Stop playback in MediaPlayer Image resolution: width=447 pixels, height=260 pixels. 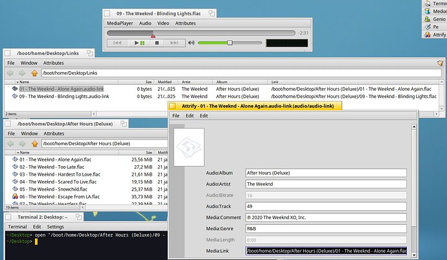pyautogui.click(x=157, y=43)
